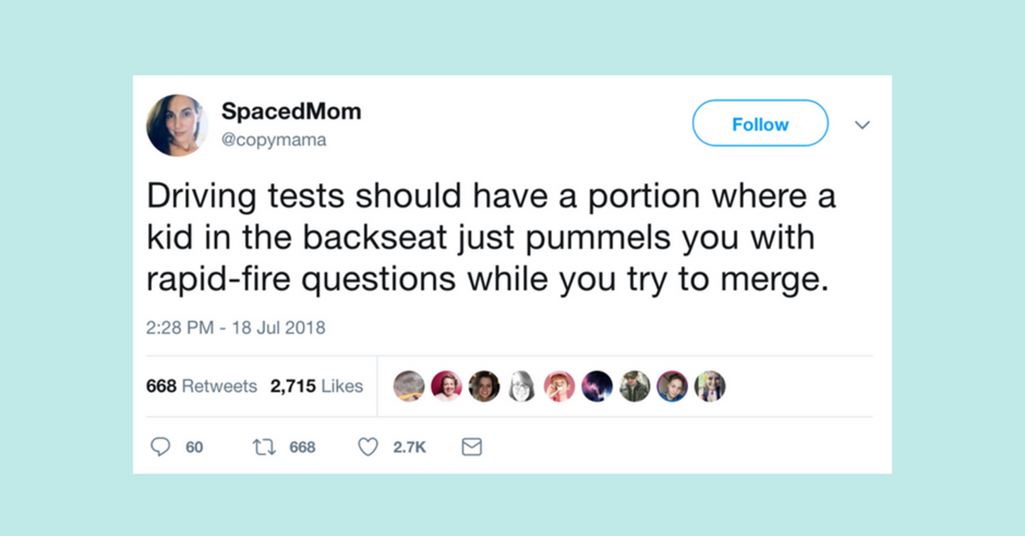The width and height of the screenshot is (1025, 536).
Task: Click the retweet arrows icon
Action: 263,446
